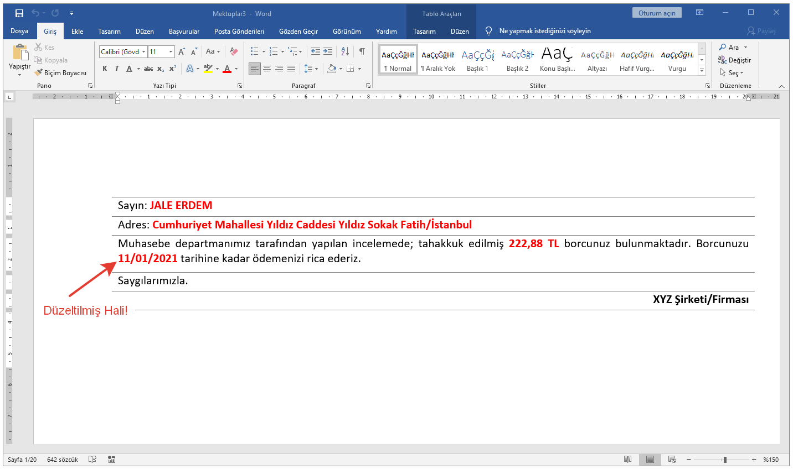Click the zoom slider in status bar
793x469 pixels.
[x=724, y=460]
